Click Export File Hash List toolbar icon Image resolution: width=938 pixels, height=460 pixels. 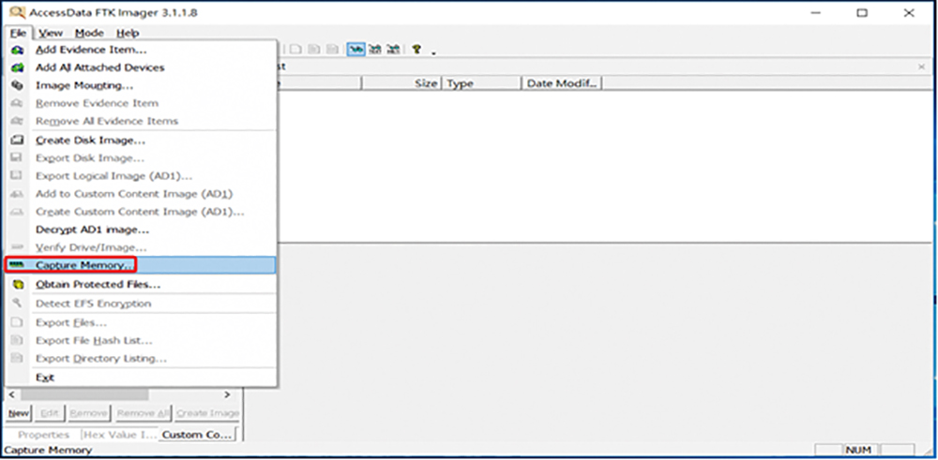314,50
